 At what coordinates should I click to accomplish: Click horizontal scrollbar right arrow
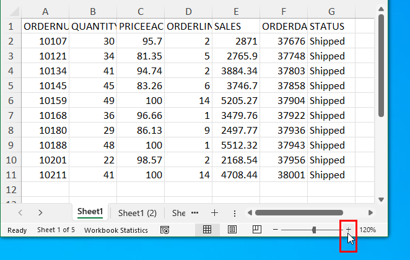pos(370,213)
